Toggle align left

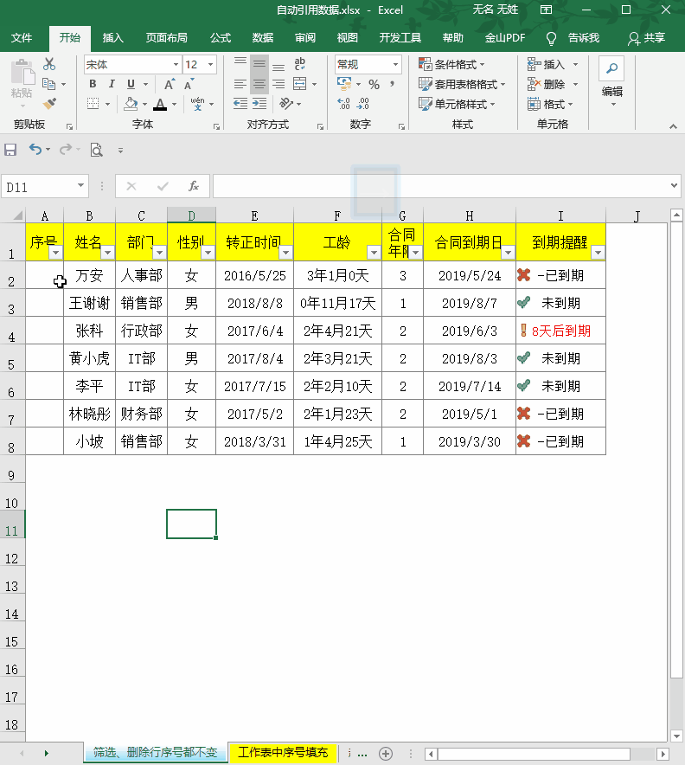(x=240, y=84)
